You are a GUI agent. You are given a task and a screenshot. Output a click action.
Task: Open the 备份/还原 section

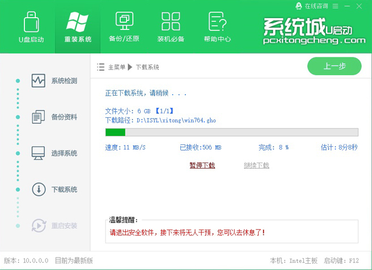(x=124, y=27)
